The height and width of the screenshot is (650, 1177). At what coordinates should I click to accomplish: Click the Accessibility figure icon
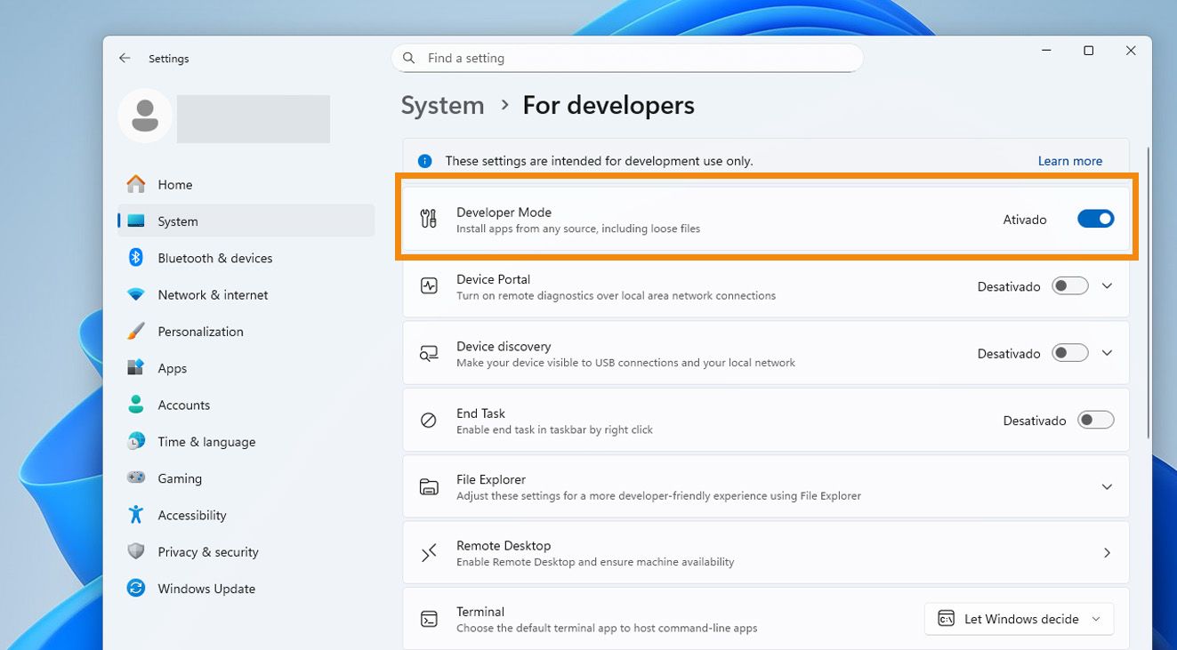tap(136, 515)
